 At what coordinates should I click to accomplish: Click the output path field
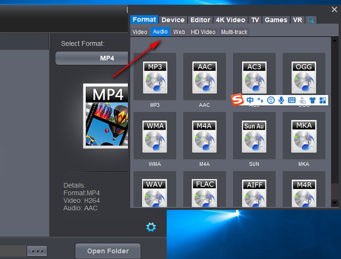(x=13, y=251)
